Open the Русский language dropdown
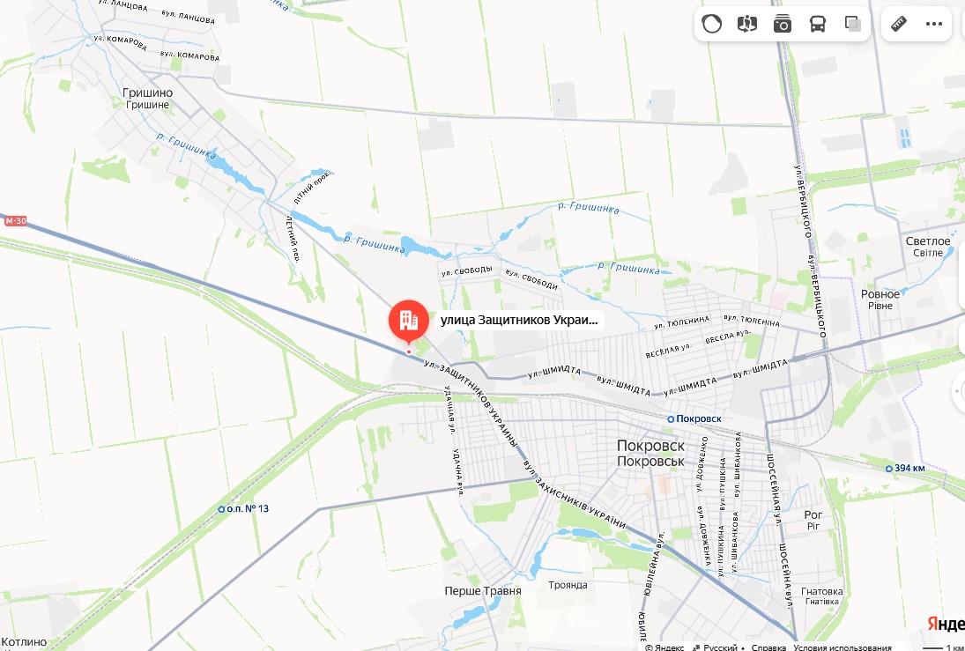 click(719, 647)
